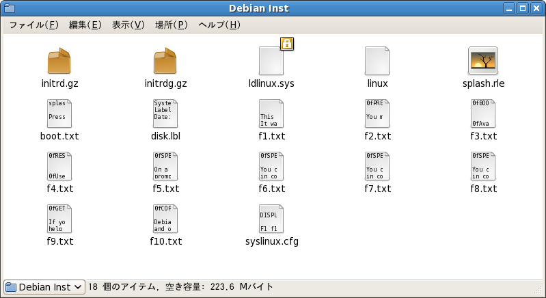Open the 編集(E) menu
Image resolution: width=546 pixels, height=298 pixels.
point(85,25)
